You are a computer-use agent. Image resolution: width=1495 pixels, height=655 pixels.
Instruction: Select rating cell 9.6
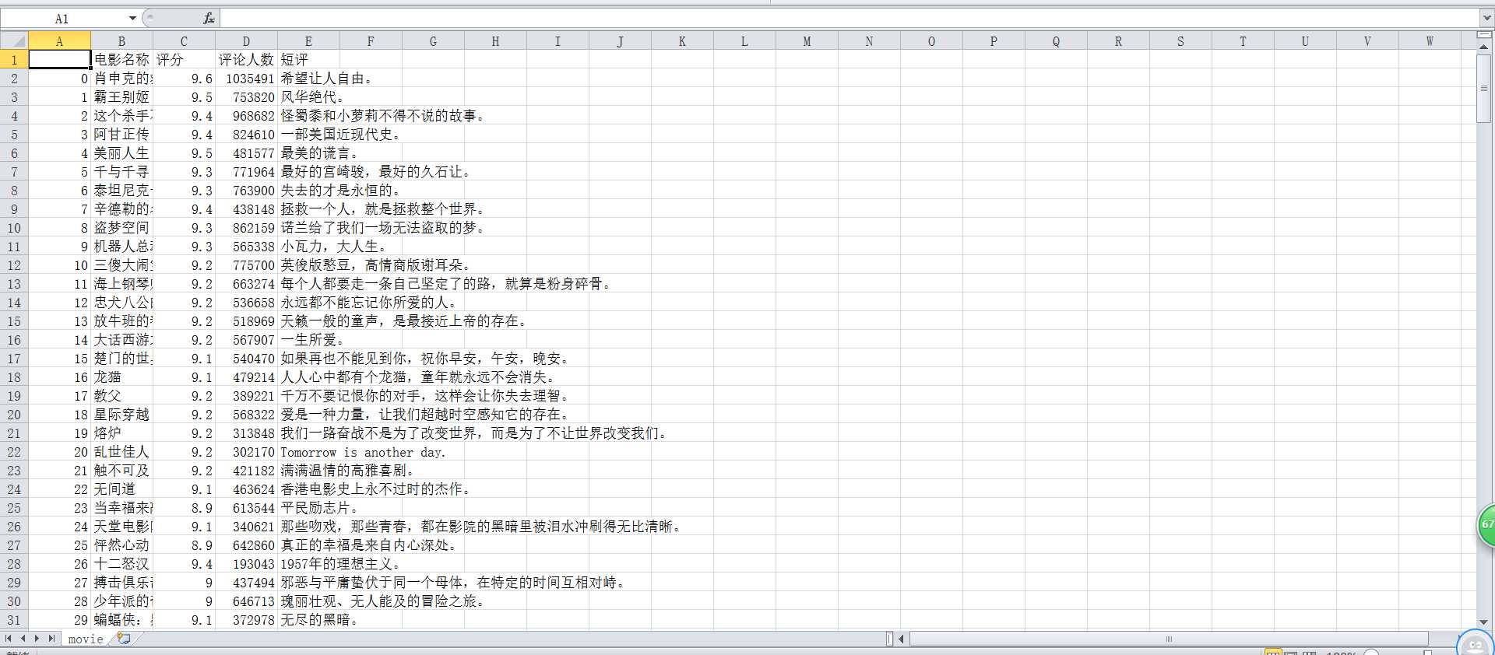[185, 79]
